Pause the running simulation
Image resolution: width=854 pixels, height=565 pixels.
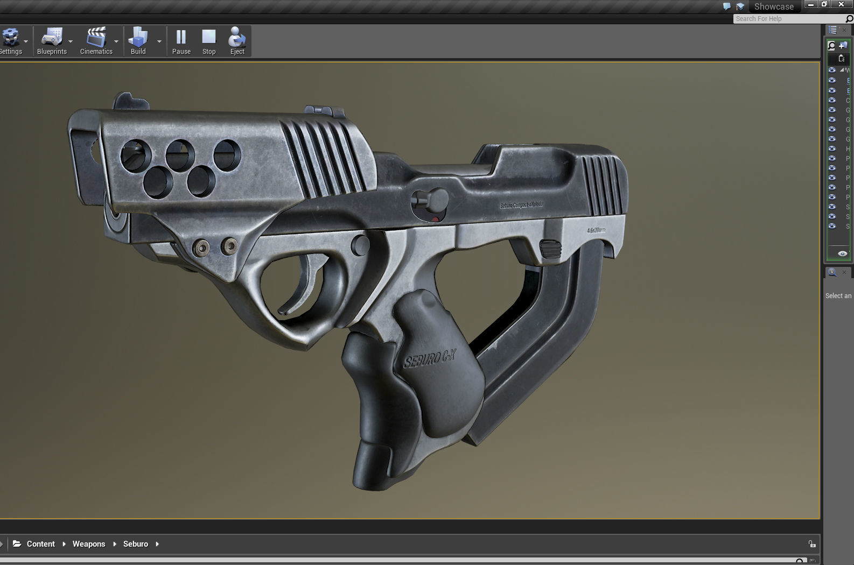pyautogui.click(x=181, y=41)
